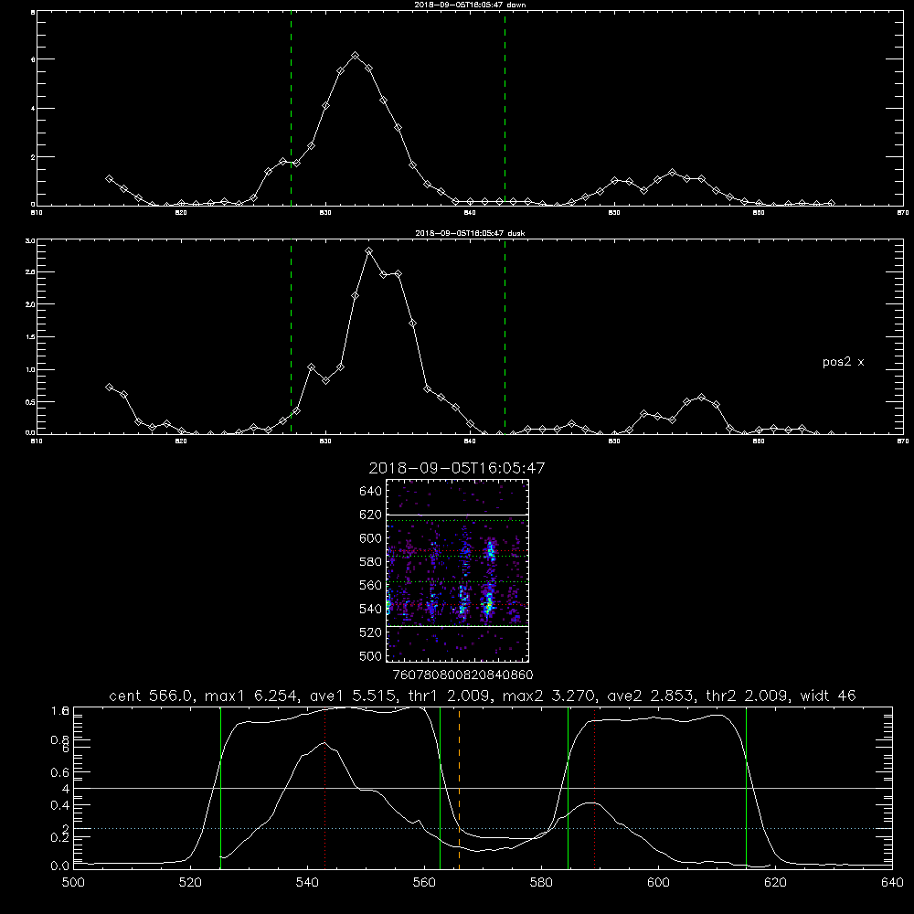The image size is (914, 914).
Task: Click the 'cent 566.0' value
Action: click(151, 696)
